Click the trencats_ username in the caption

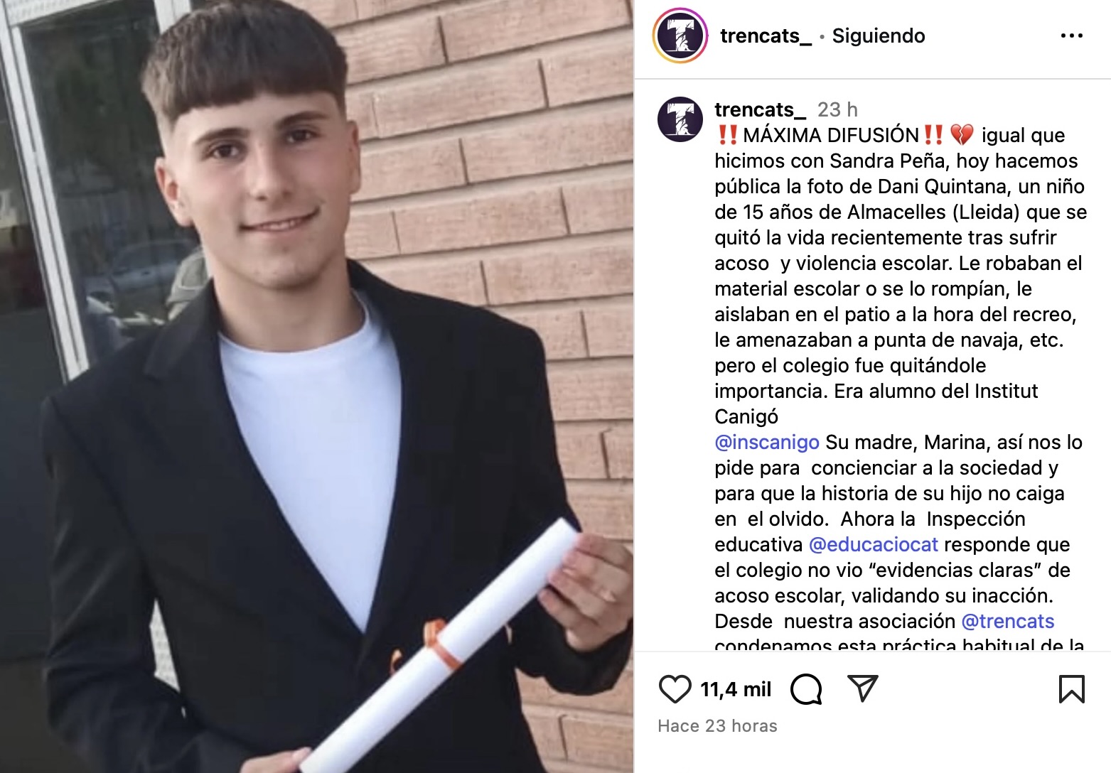click(x=760, y=109)
